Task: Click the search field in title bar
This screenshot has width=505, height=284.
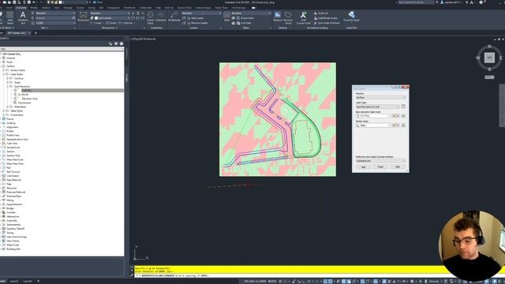Action: tap(416, 2)
